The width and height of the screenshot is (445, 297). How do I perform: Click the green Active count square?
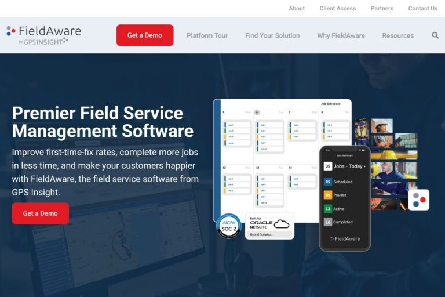pyautogui.click(x=328, y=209)
